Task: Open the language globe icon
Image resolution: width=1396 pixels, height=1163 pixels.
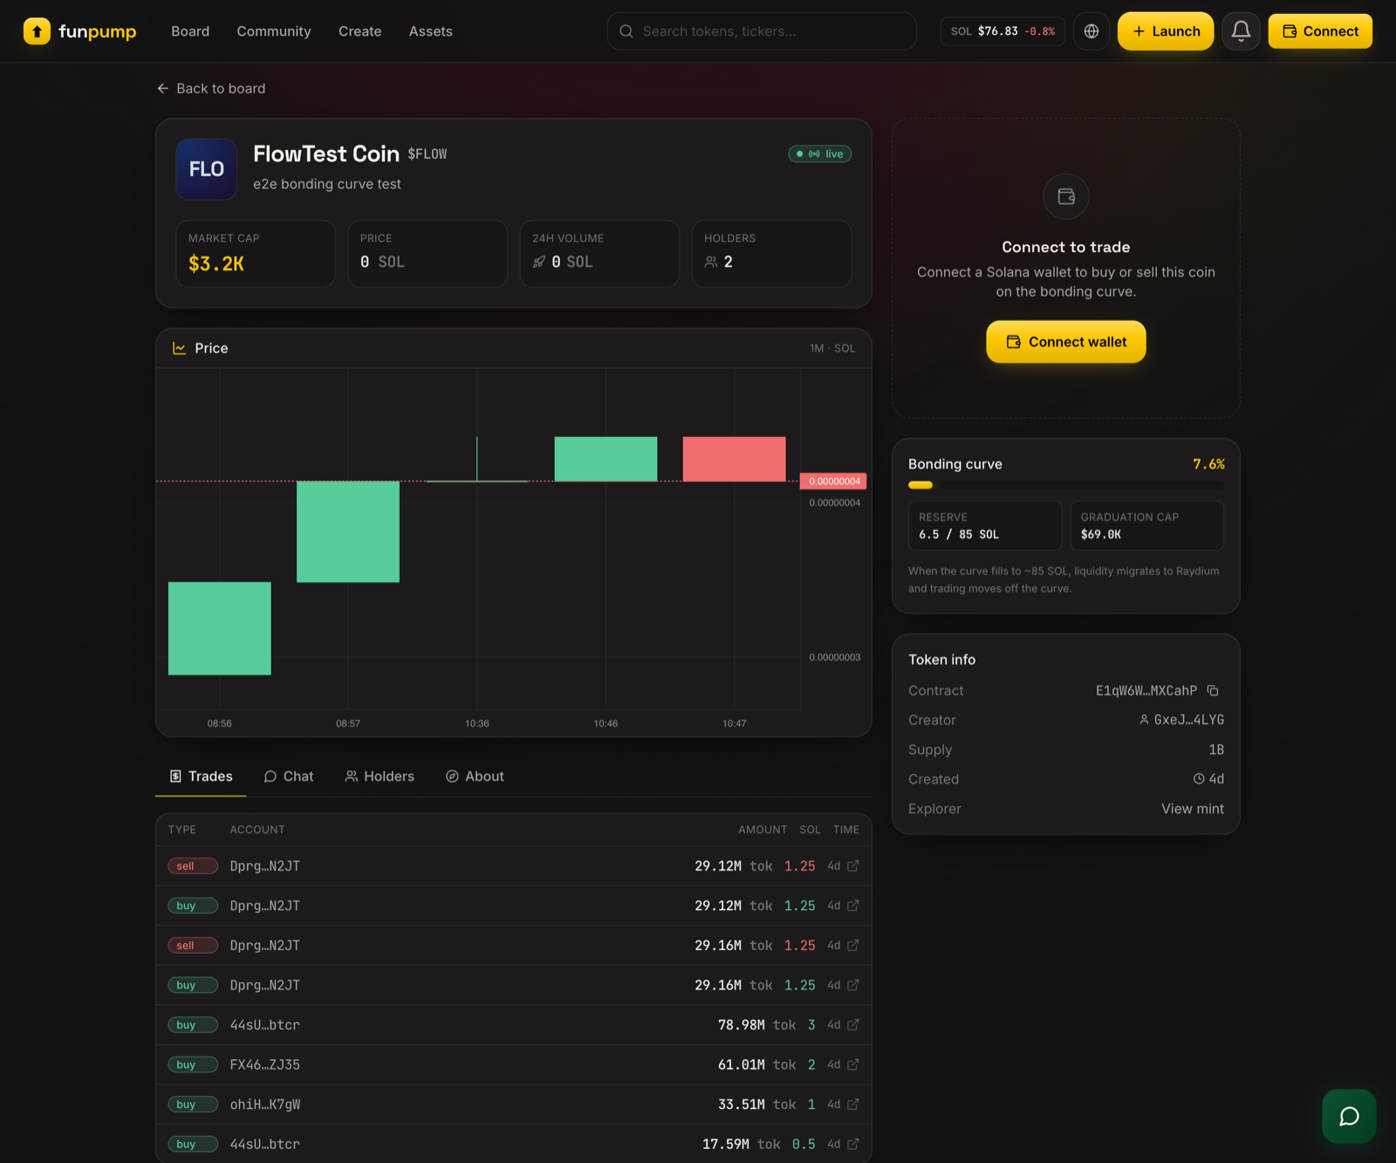Action: [x=1091, y=31]
